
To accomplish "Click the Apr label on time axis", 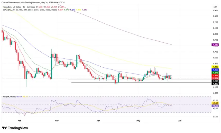I will [x=98, y=121].
